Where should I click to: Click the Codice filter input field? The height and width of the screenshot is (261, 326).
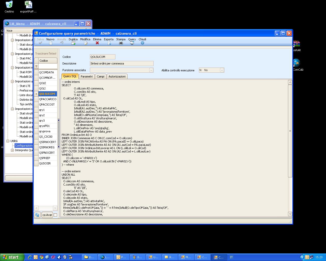(48, 66)
